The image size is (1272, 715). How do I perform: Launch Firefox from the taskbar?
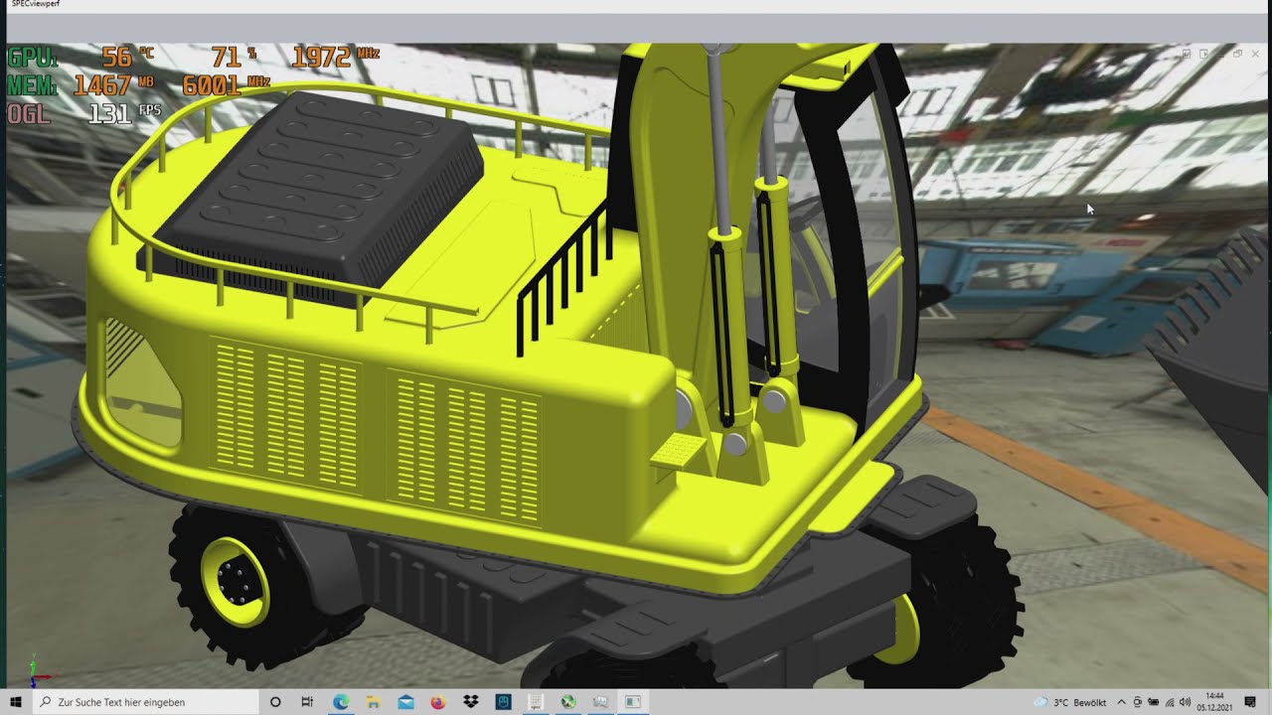click(438, 702)
